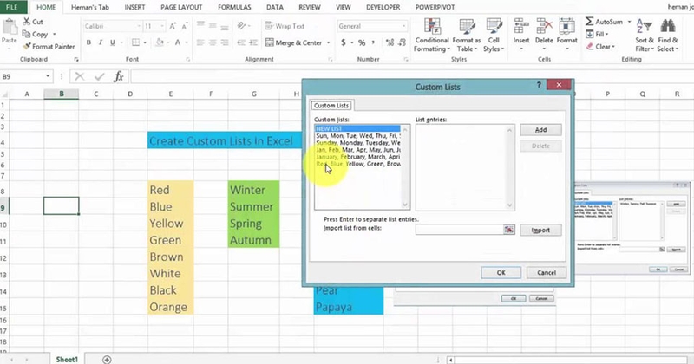The image size is (694, 364).
Task: Click the Comma Style icon
Action: pos(374,42)
